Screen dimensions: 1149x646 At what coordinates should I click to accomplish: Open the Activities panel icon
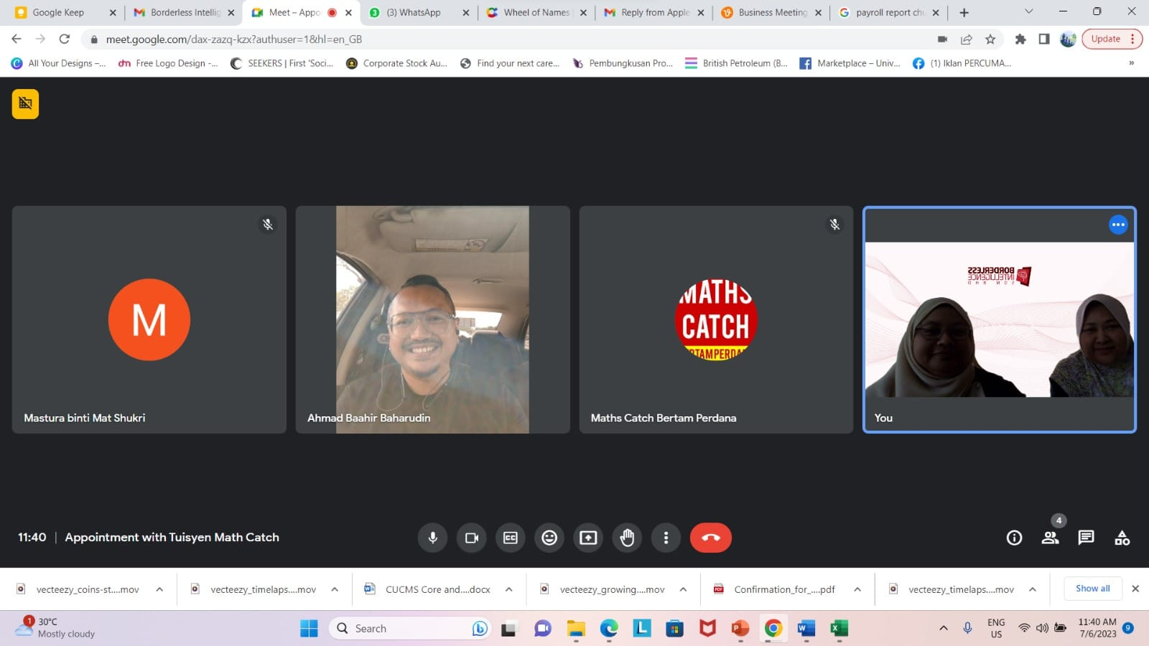(x=1122, y=538)
